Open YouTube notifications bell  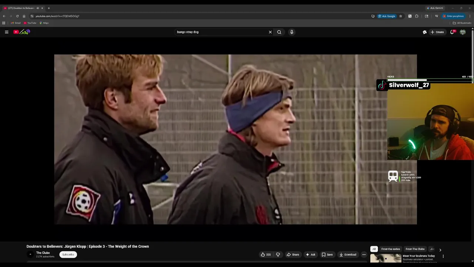coord(452,32)
